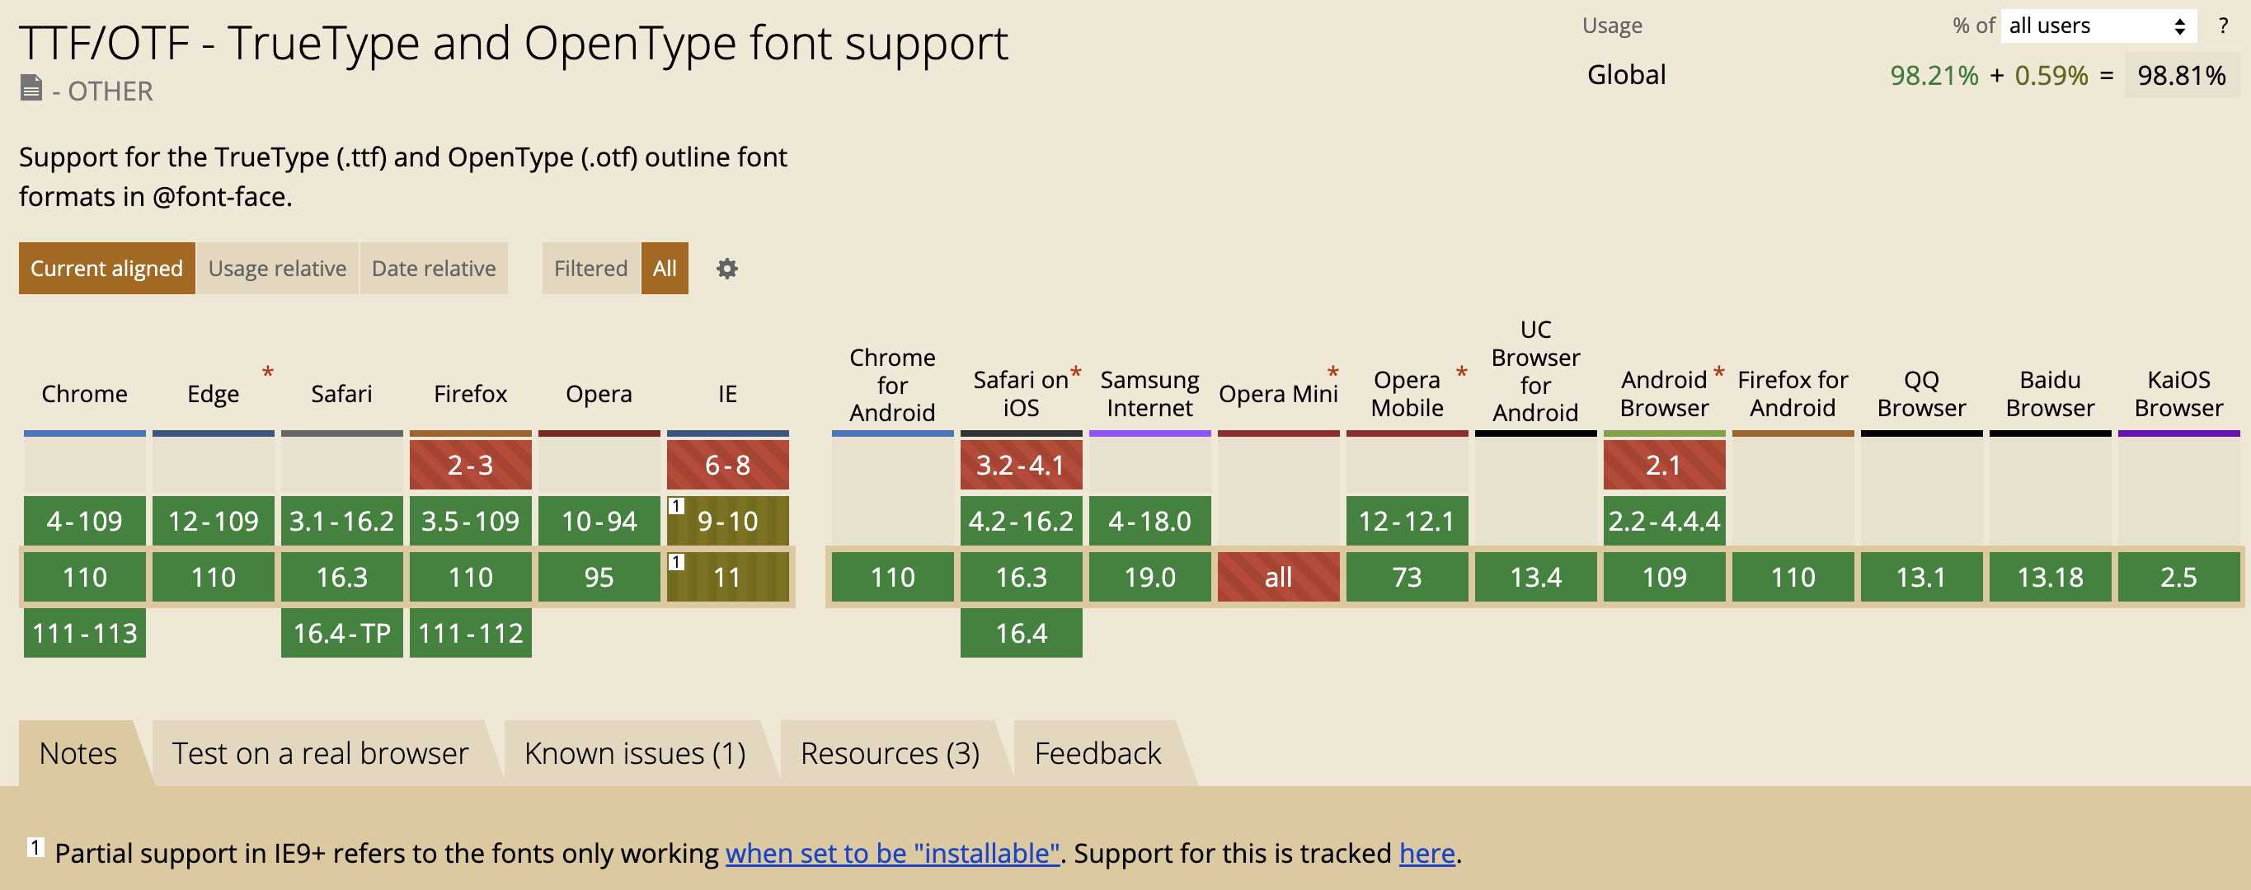Toggle the Filtered browser option
The height and width of the screenshot is (890, 2251).
(590, 268)
